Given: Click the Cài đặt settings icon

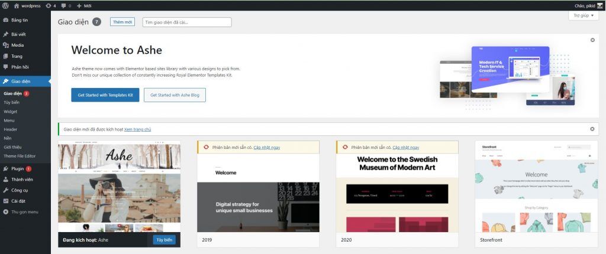Looking at the screenshot, I should pos(5,201).
